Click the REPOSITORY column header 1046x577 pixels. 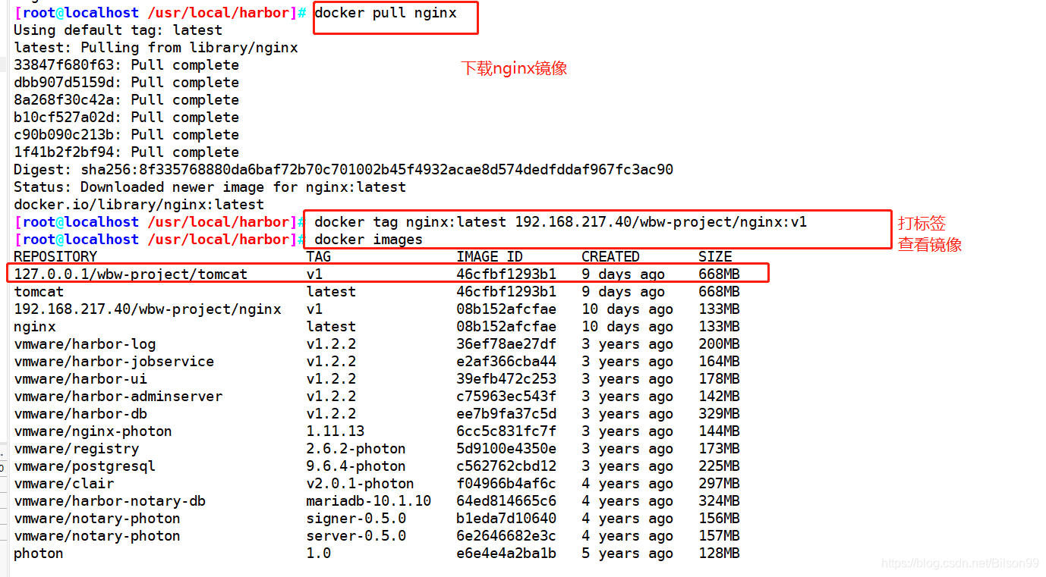tap(55, 257)
